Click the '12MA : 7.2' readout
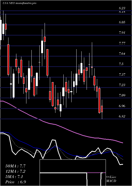 (15, 171)
